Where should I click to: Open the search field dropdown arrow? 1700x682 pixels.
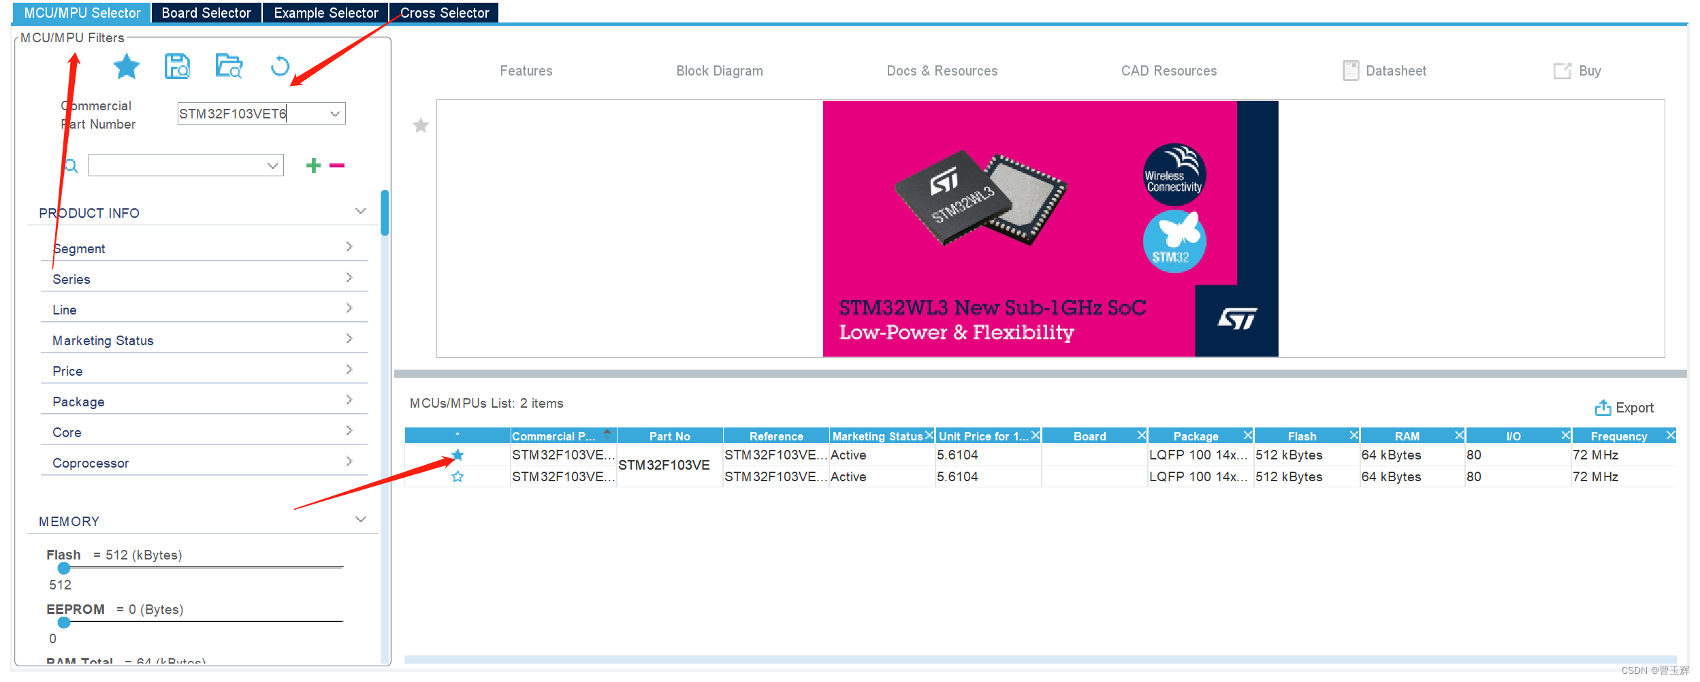[x=272, y=165]
